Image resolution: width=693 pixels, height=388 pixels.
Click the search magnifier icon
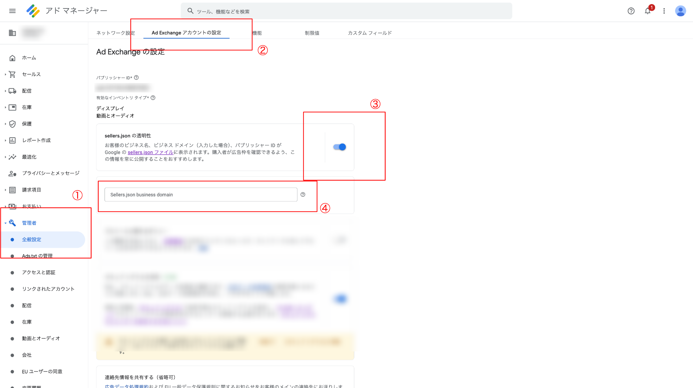(191, 11)
